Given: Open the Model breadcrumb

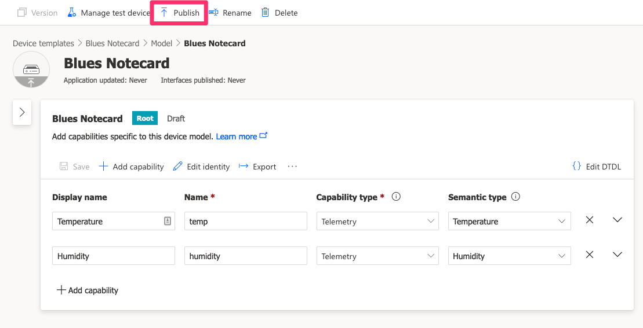Looking at the screenshot, I should (x=162, y=43).
